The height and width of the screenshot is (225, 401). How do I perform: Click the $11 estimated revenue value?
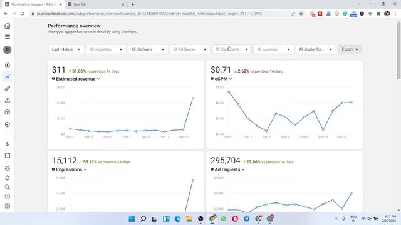pos(58,69)
